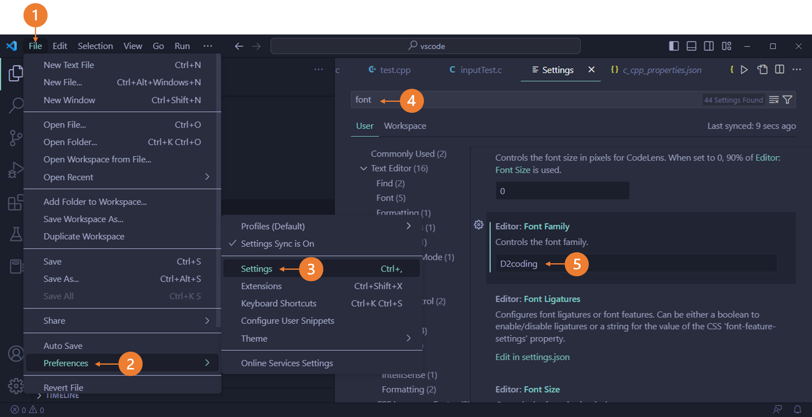Collapse the Text Editor settings group
812x417 pixels.
tap(363, 168)
